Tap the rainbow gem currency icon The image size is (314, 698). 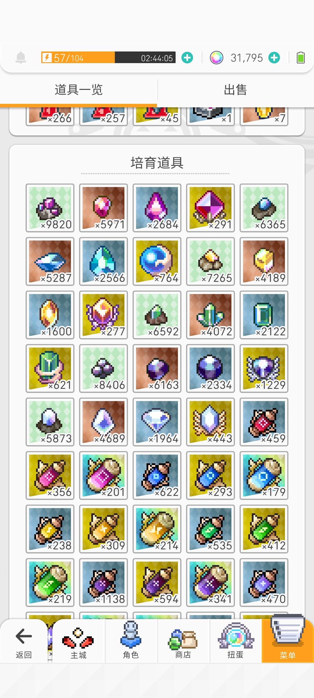(x=216, y=58)
